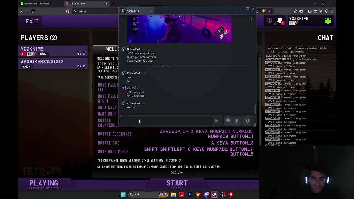
Task: Open Brave Leo AI sparkle icon
Action: point(321,11)
